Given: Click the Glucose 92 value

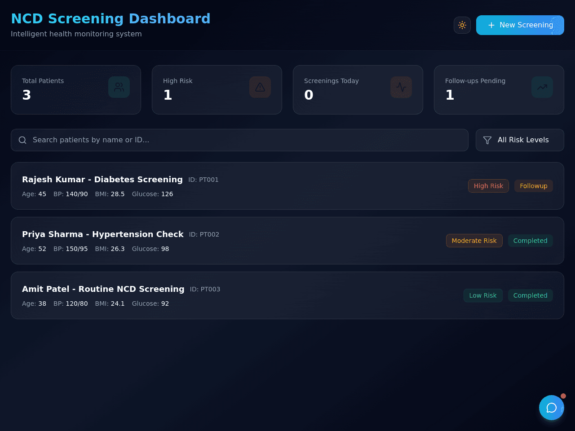Looking at the screenshot, I should [165, 303].
